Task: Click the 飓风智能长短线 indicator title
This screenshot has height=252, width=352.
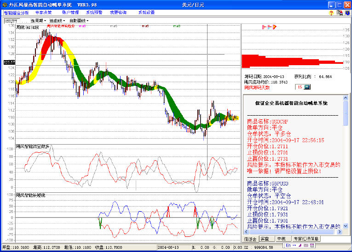Action: (30, 196)
